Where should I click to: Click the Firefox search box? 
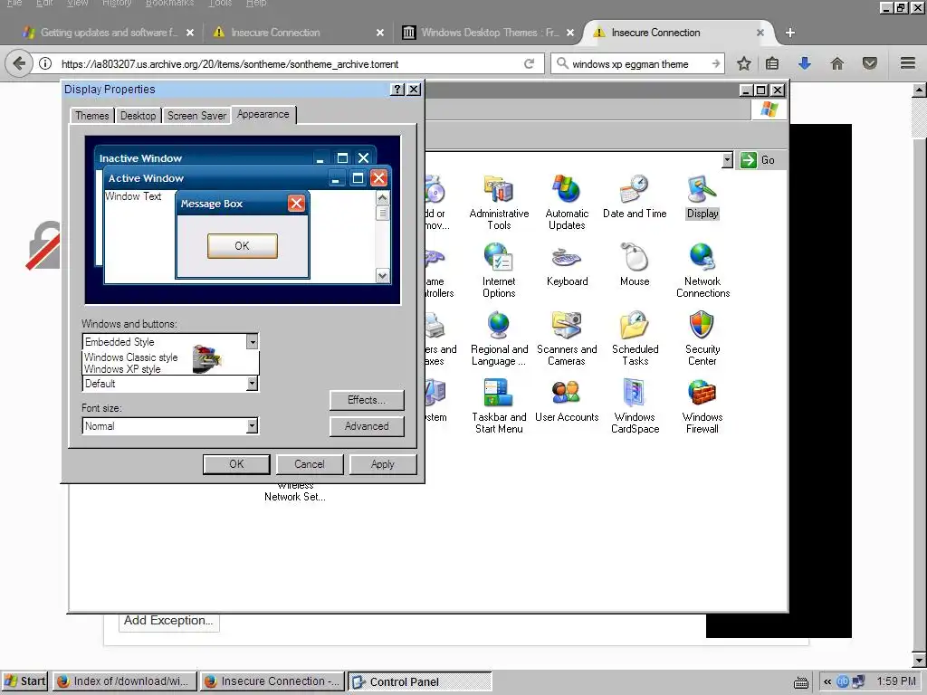637,64
